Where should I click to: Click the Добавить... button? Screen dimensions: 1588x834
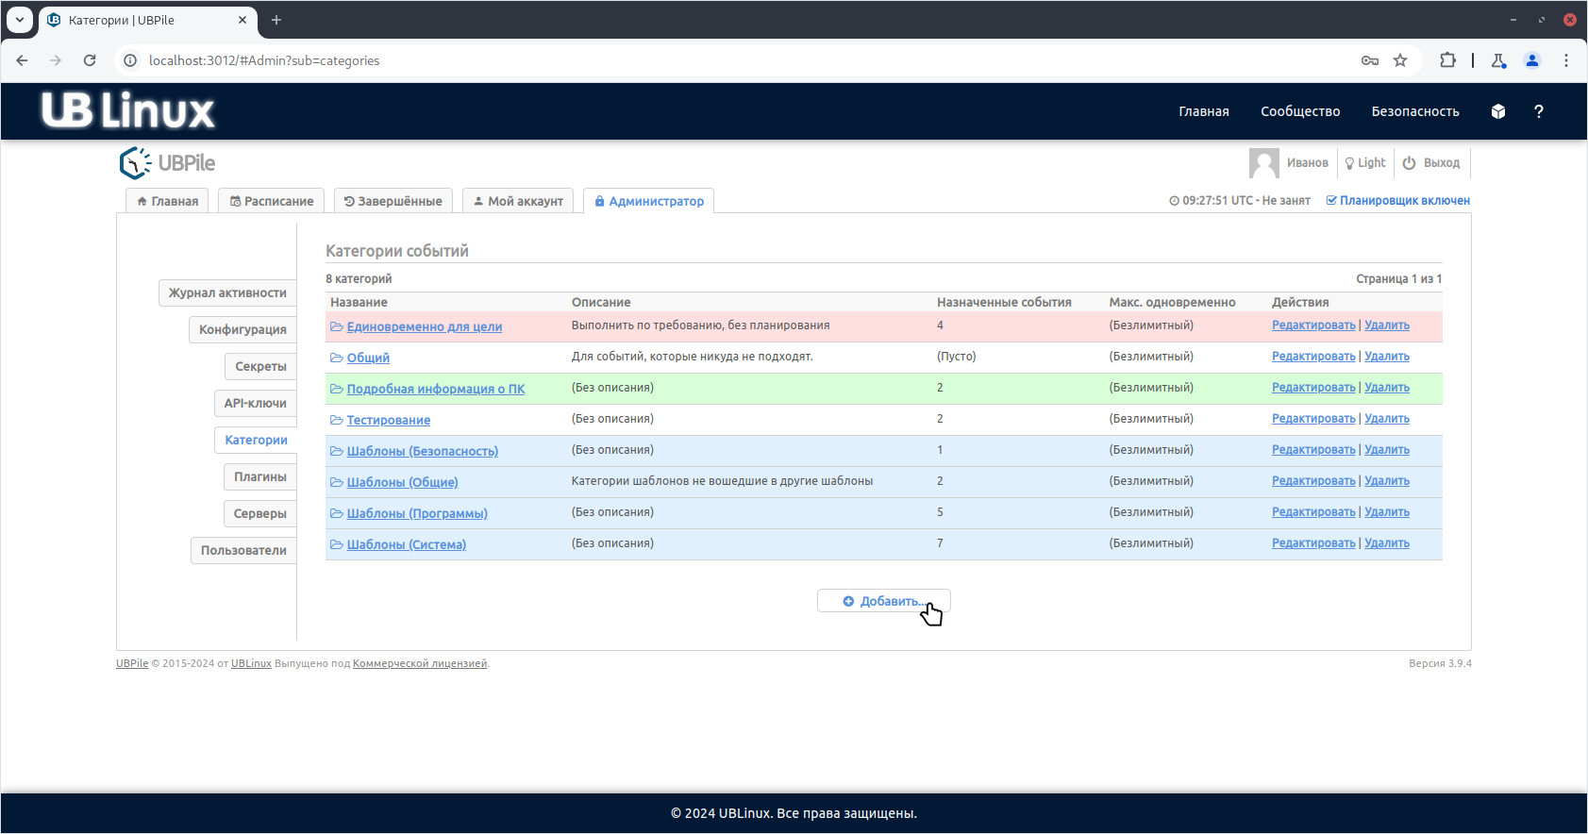point(883,601)
